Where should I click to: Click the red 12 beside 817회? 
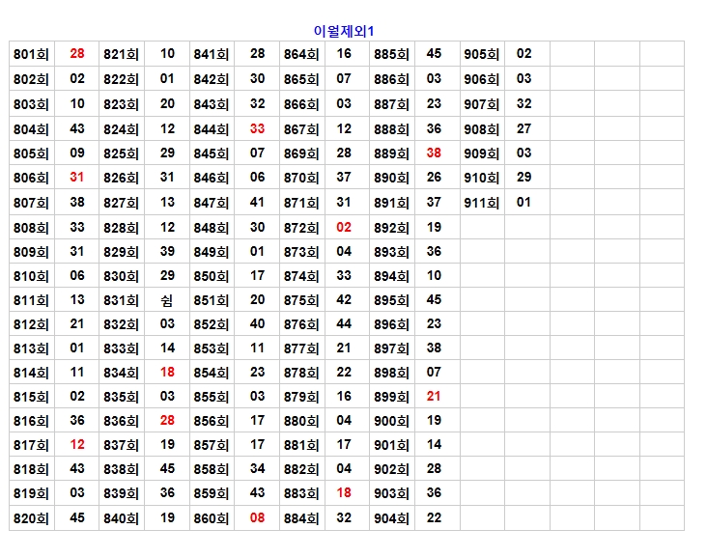(x=77, y=444)
